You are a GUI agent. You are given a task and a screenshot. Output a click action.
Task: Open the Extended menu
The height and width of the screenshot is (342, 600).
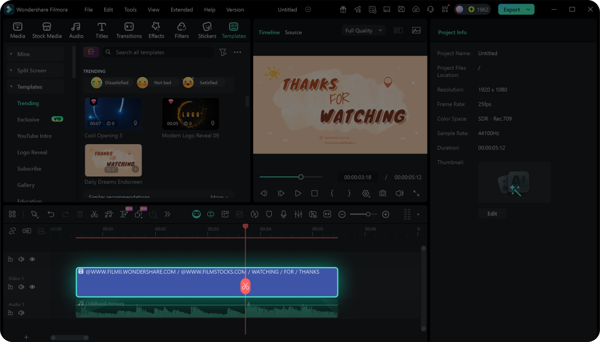pyautogui.click(x=181, y=9)
